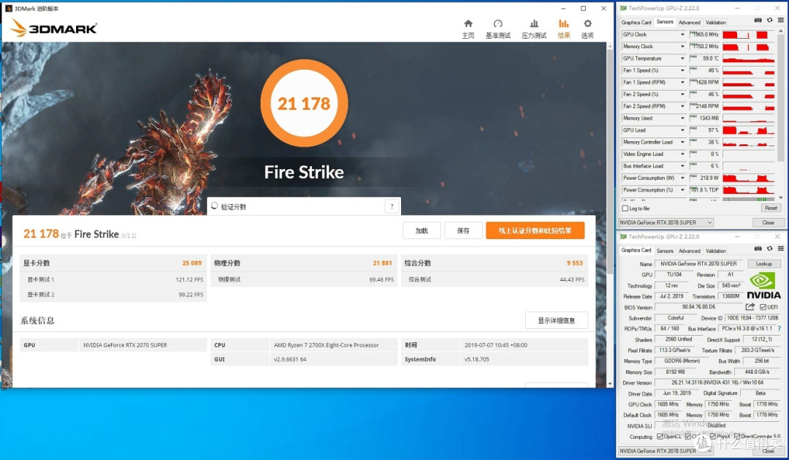Click refresh icon in Graphics Card GPU-Z window
The width and height of the screenshot is (789, 460).
click(x=769, y=249)
